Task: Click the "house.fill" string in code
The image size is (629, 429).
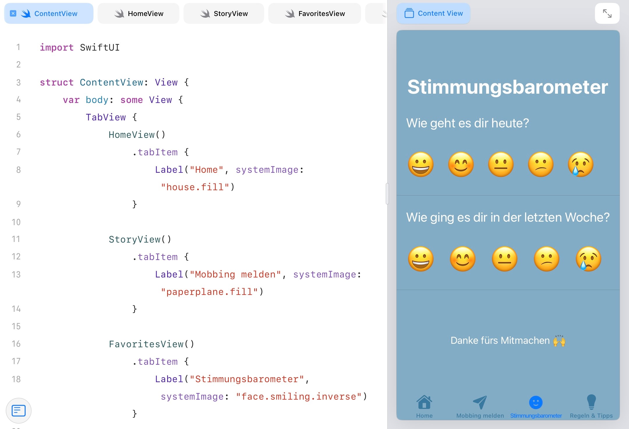Action: (x=195, y=187)
